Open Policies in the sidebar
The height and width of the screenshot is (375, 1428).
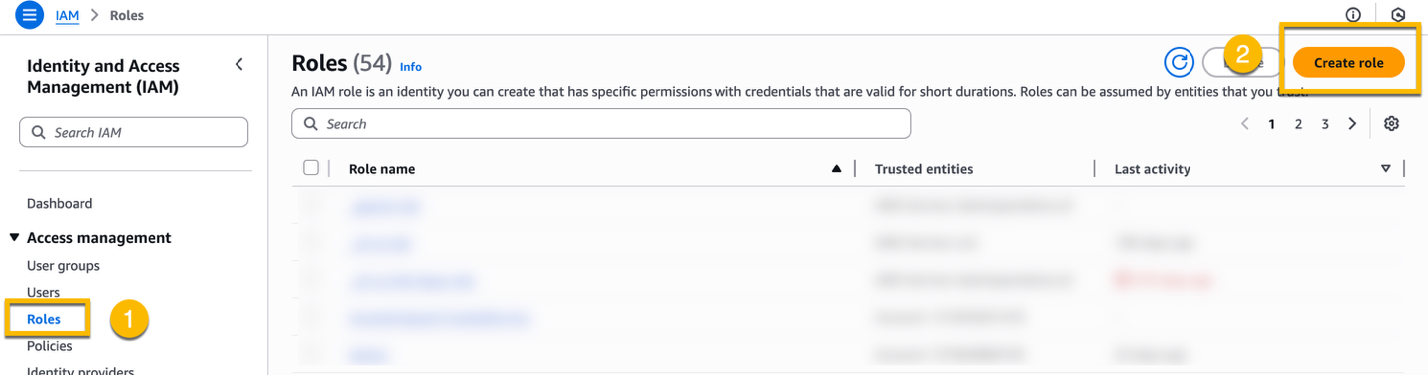(x=50, y=346)
